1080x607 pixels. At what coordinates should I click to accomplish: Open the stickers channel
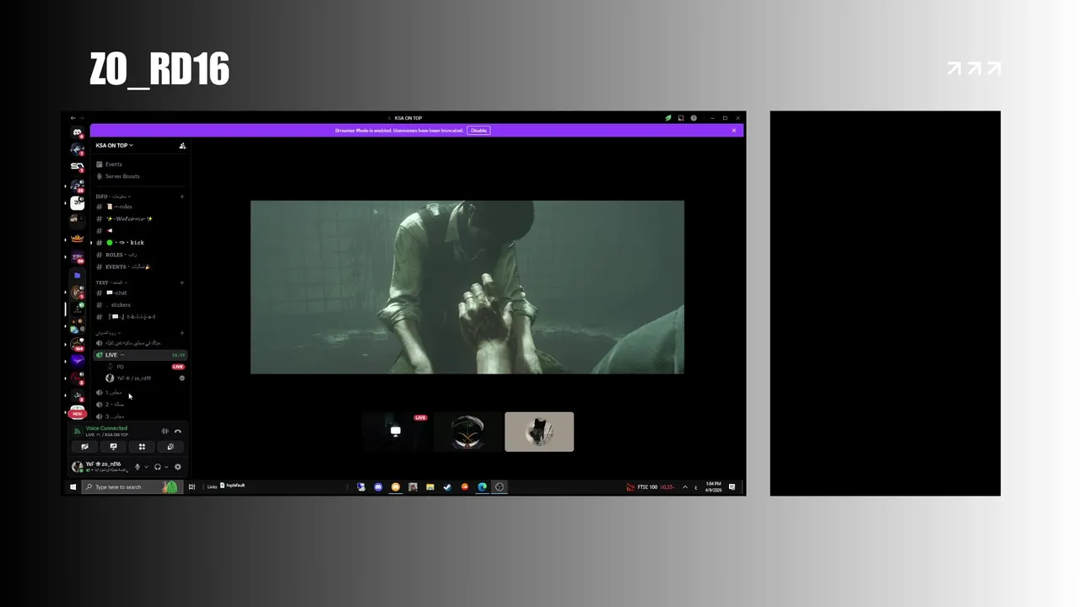point(140,304)
